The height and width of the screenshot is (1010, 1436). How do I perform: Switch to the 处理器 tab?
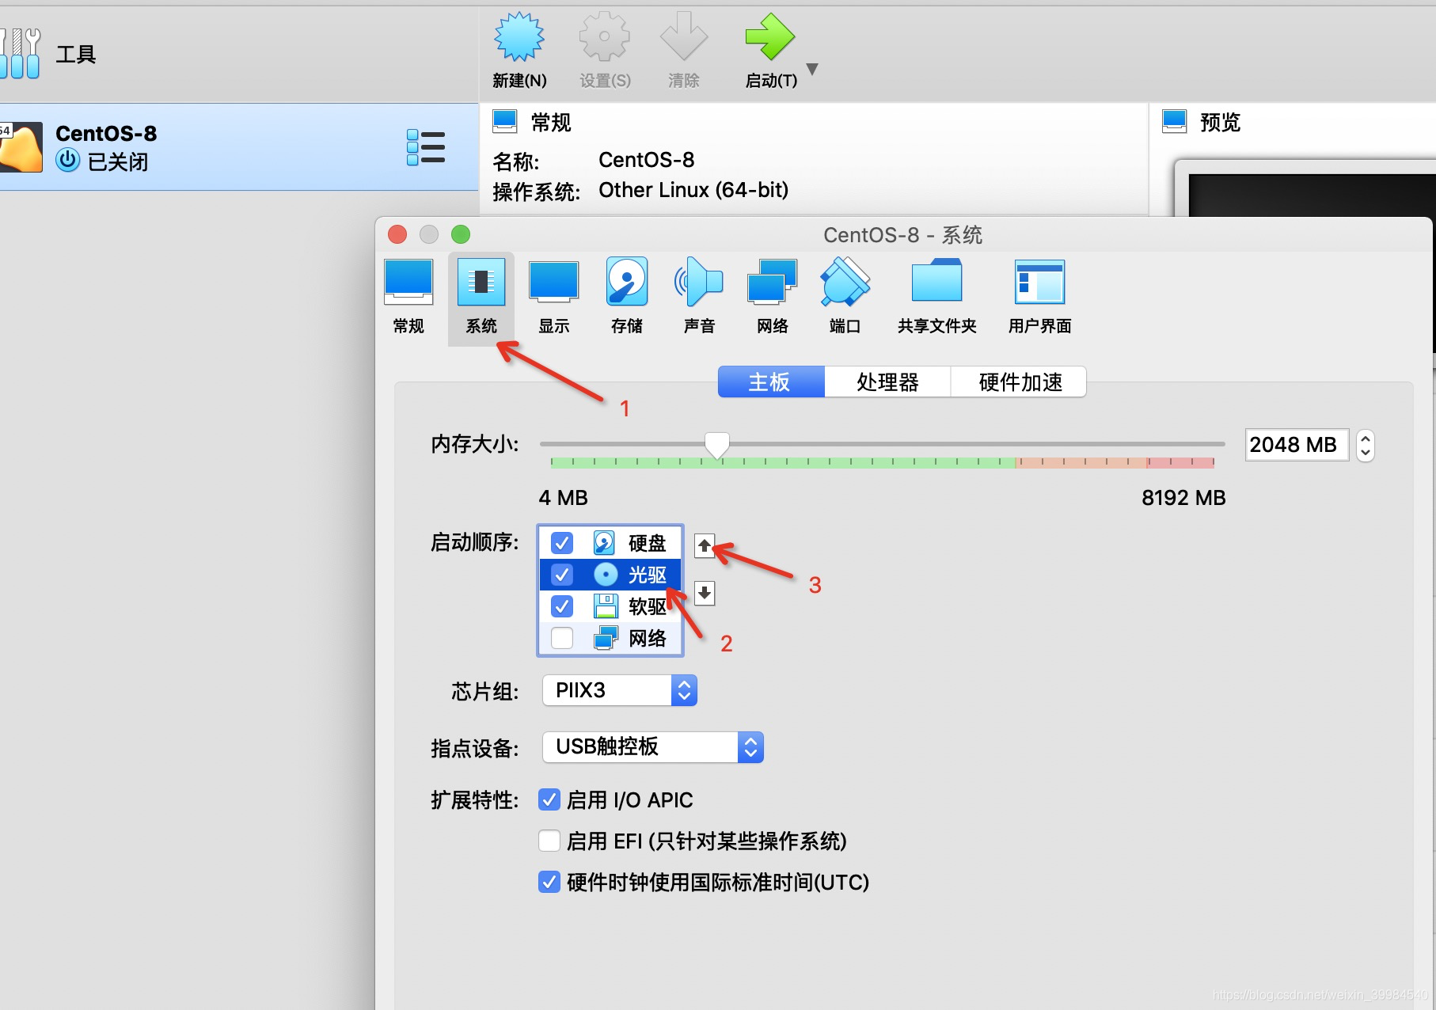pyautogui.click(x=887, y=382)
